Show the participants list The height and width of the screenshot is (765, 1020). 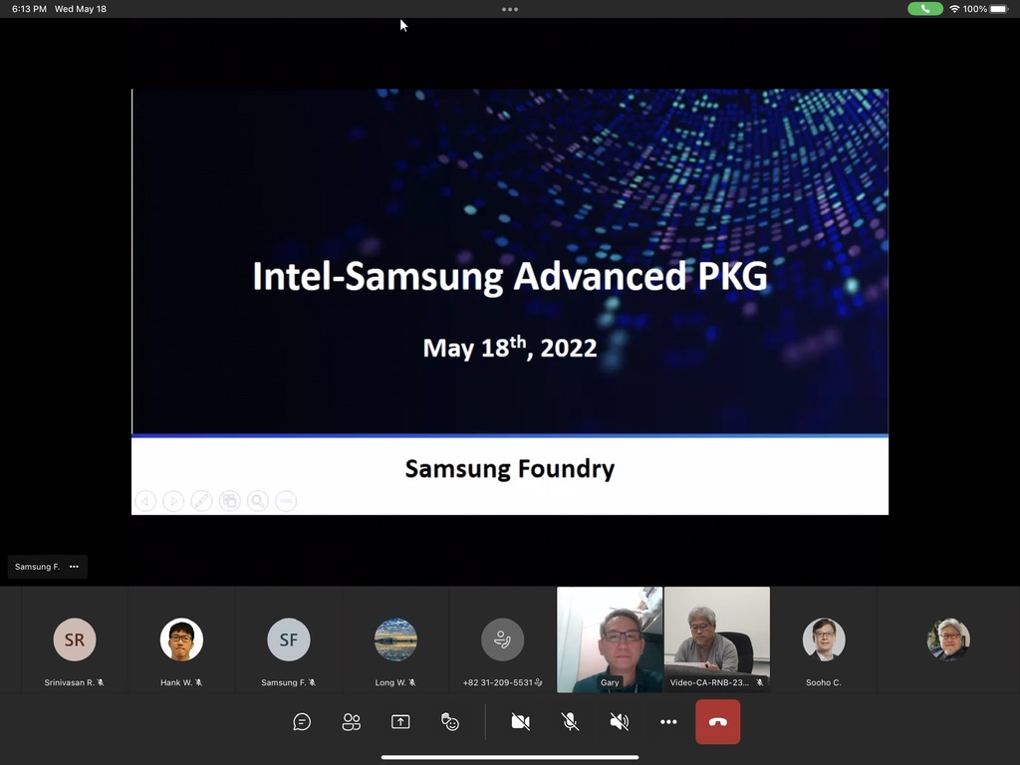click(351, 722)
